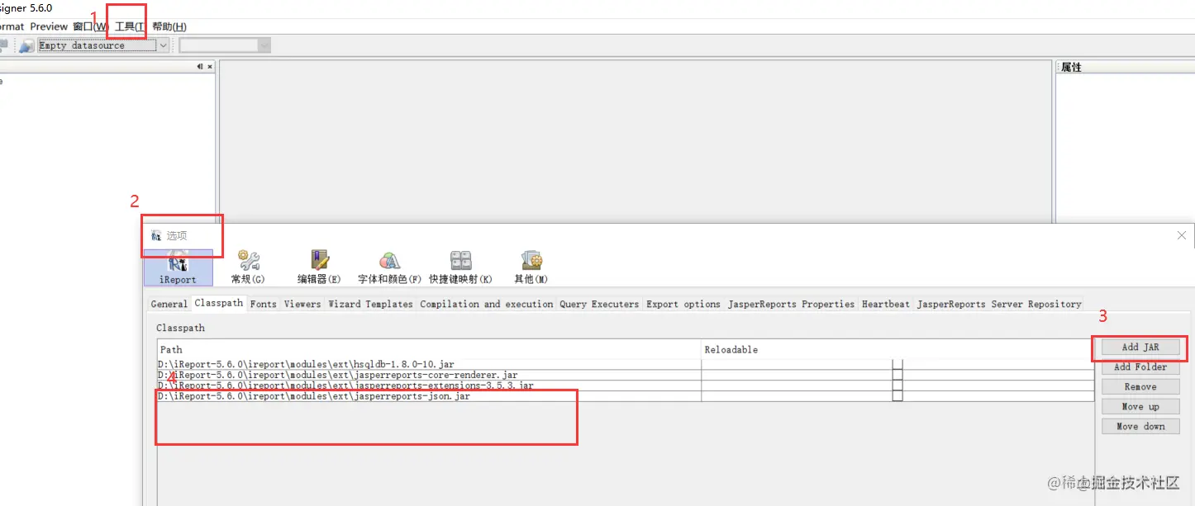Screen dimensions: 1195x506
Task: Open the 字体和颜色(F) fonts and colors category
Action: pyautogui.click(x=389, y=268)
